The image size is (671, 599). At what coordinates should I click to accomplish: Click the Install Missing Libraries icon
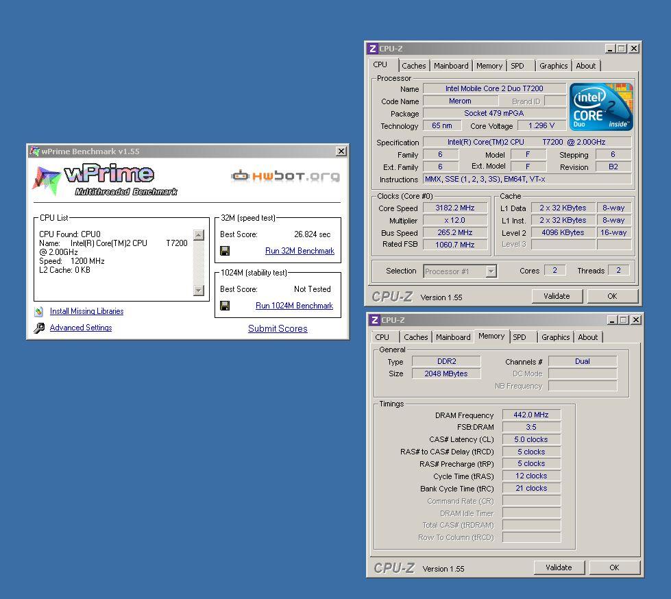click(39, 311)
